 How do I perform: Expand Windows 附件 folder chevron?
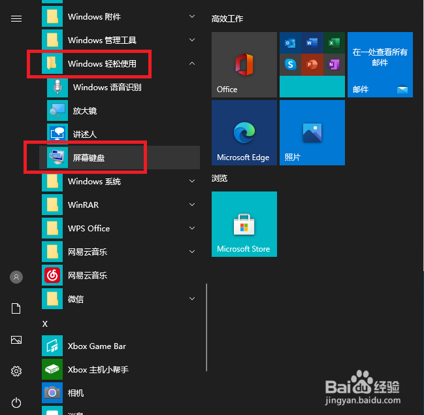coord(192,16)
